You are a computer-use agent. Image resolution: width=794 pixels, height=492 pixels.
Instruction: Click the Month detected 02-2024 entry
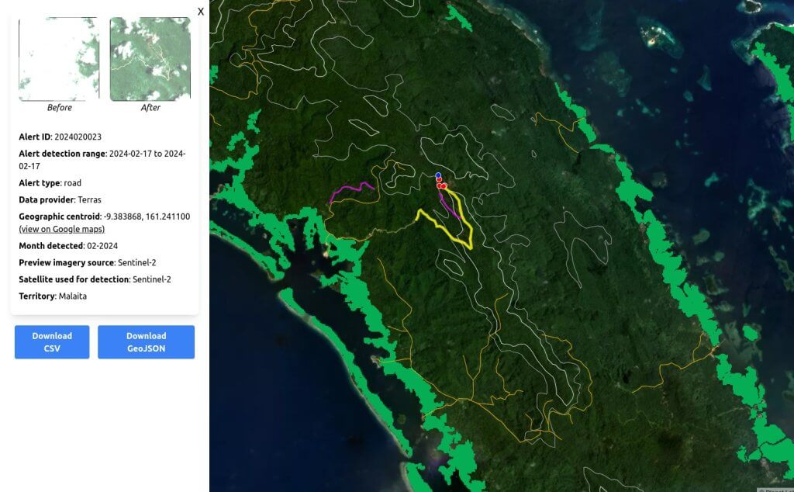(x=102, y=246)
